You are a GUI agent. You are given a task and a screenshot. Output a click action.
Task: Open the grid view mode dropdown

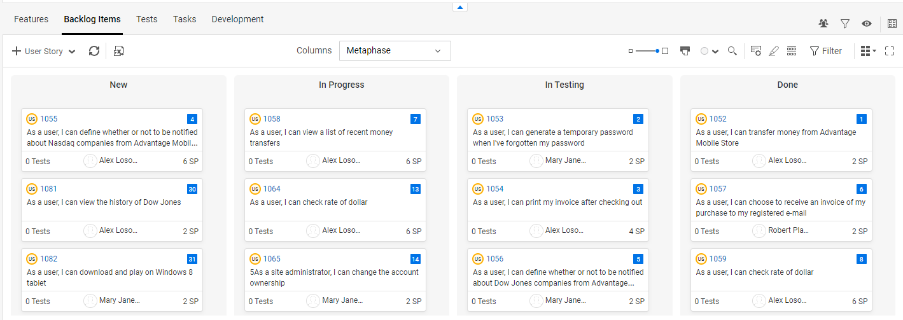pyautogui.click(x=868, y=51)
